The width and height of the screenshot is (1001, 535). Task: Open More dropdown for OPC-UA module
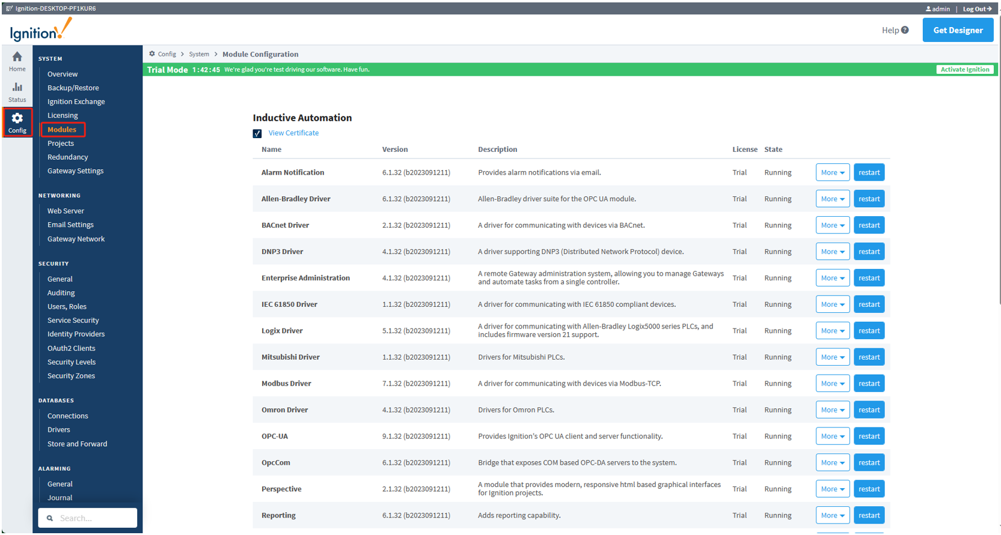pos(833,437)
